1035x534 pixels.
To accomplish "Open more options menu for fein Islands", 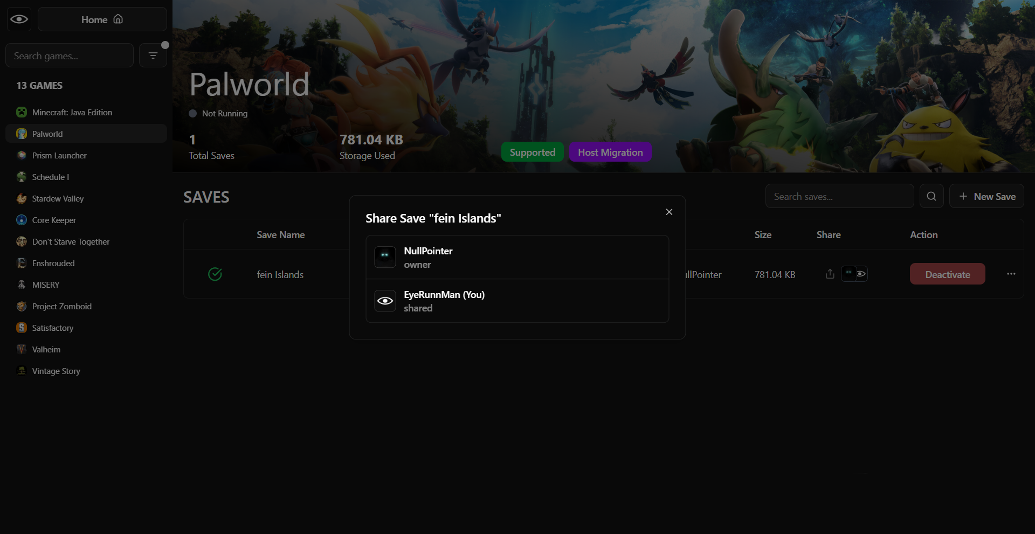I will pyautogui.click(x=1011, y=274).
